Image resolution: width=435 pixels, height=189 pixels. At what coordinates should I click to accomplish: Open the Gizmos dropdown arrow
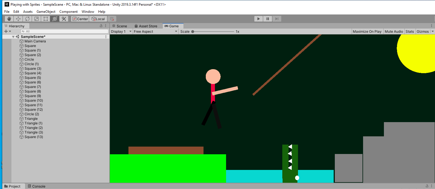coord(432,32)
